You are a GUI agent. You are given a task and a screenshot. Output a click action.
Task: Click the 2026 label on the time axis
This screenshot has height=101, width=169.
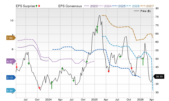[140, 99]
